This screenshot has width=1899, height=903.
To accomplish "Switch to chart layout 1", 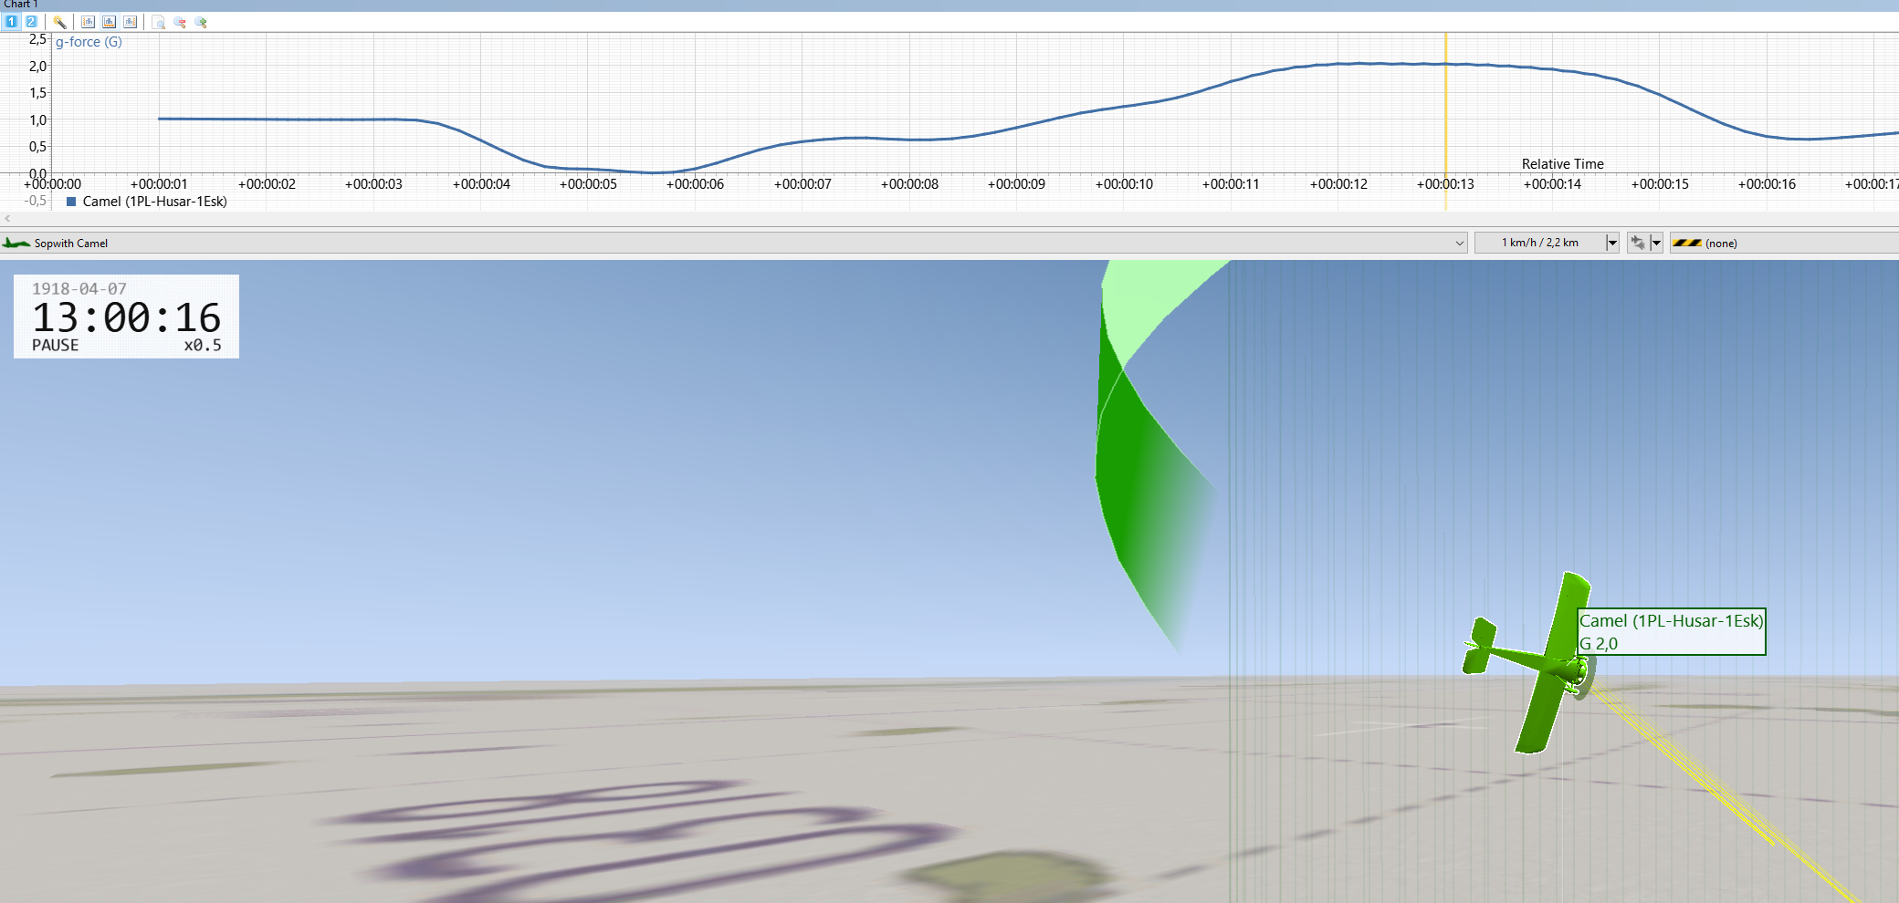I will [12, 22].
